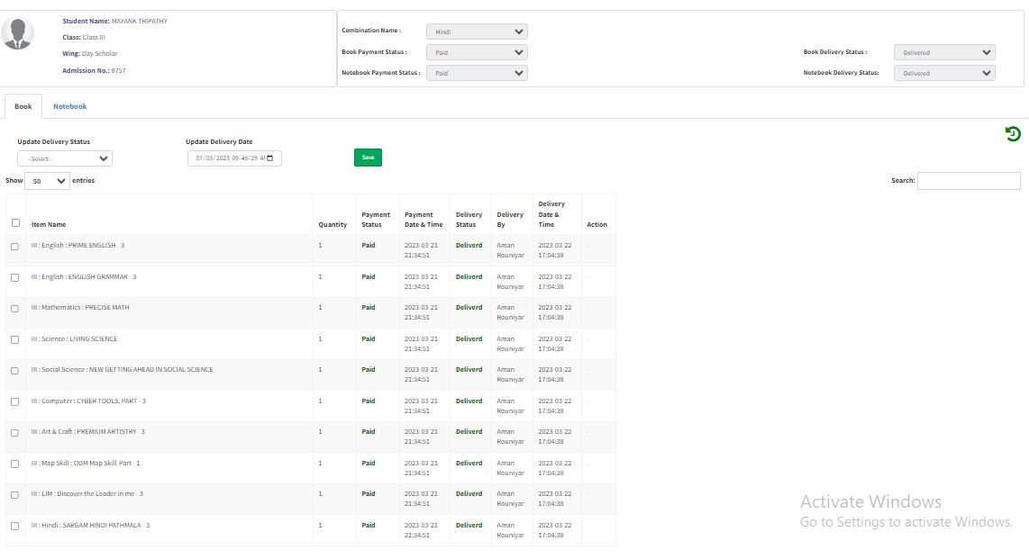Open the Combination Name dropdown
1029x559 pixels.
coord(476,32)
